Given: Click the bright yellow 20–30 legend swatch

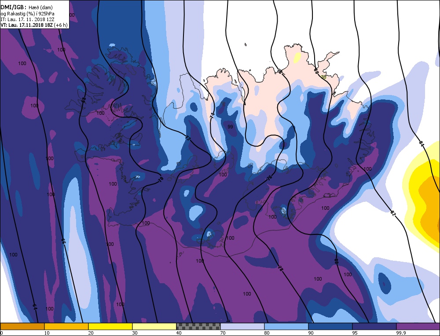Looking at the screenshot, I should 110,326.
